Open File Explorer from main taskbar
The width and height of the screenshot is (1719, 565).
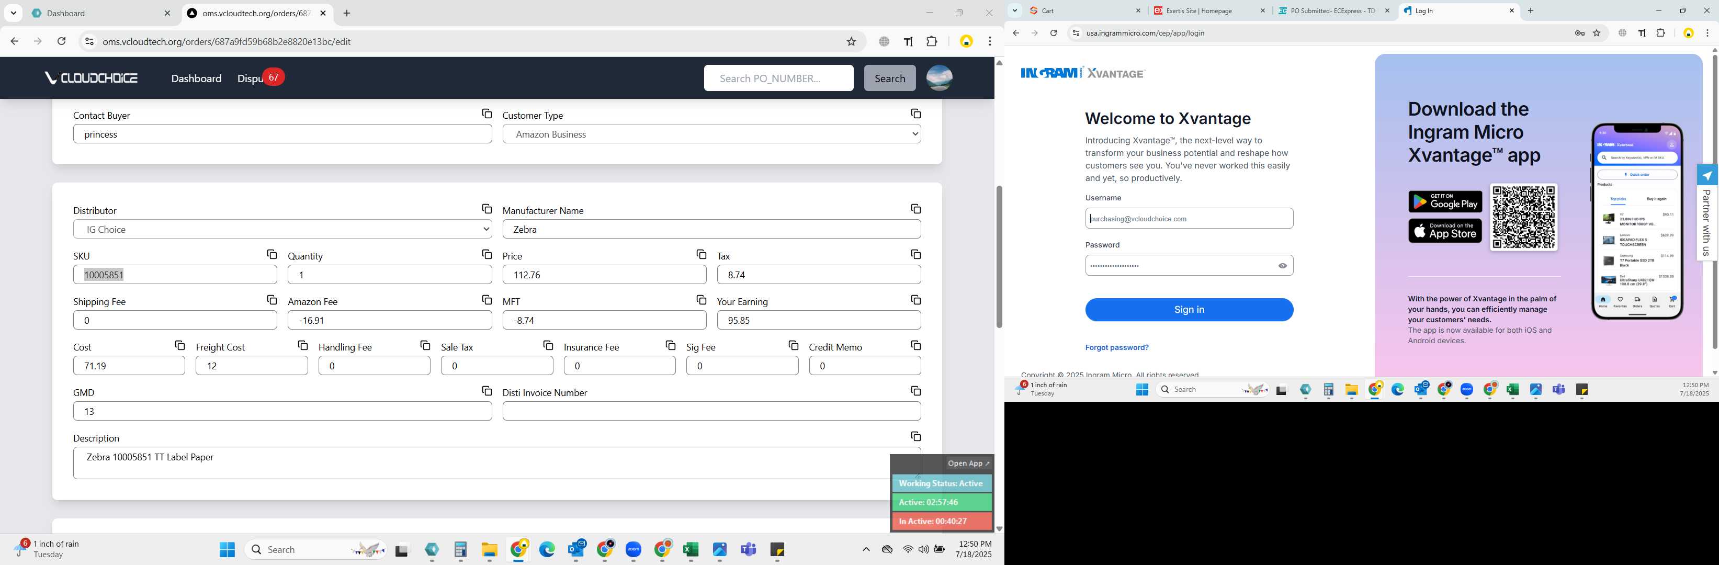(x=489, y=550)
